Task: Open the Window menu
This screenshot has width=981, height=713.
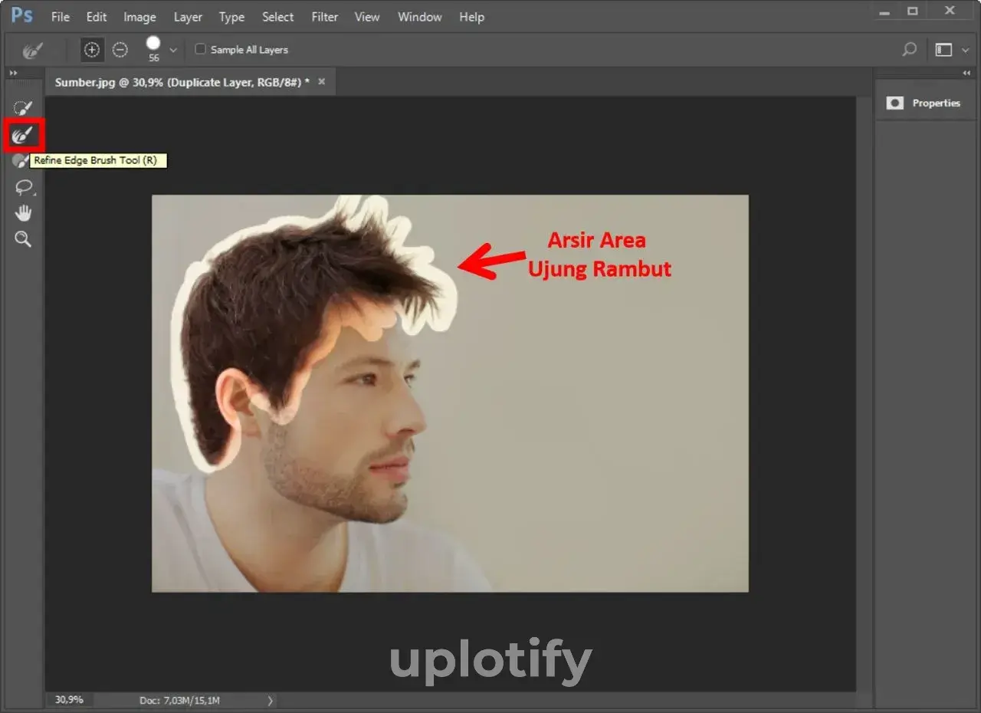Action: tap(420, 16)
